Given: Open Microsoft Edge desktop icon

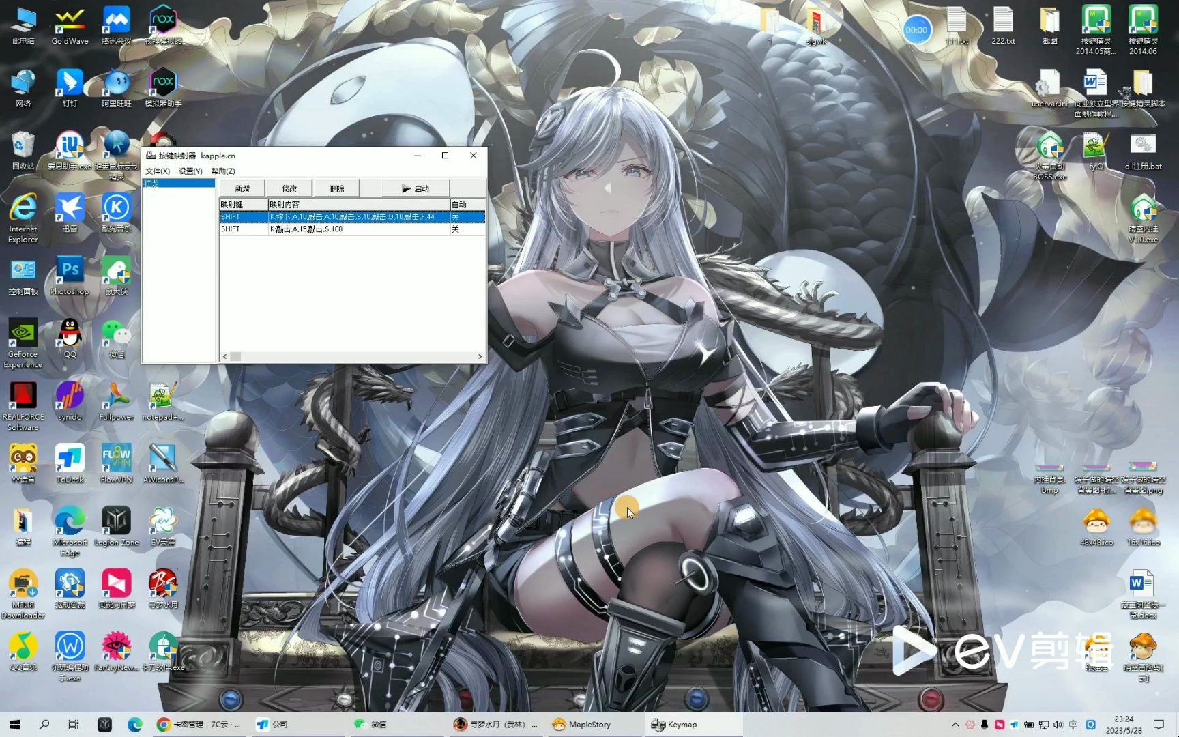Looking at the screenshot, I should pyautogui.click(x=70, y=532).
